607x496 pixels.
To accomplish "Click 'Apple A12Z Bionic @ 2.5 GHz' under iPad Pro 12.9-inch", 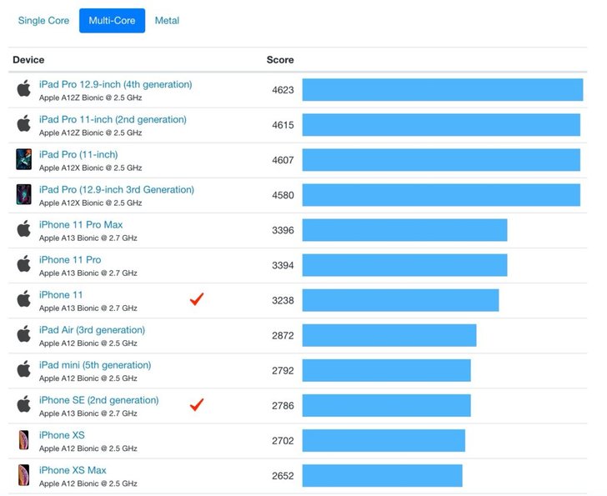I will 91,98.
